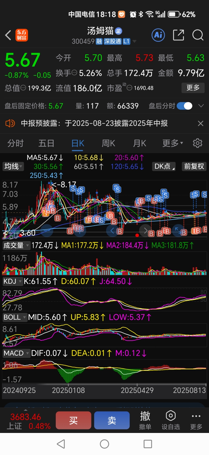Tap the 上证 3683.46 index ticker
This screenshot has width=209, height=455.
tap(28, 421)
